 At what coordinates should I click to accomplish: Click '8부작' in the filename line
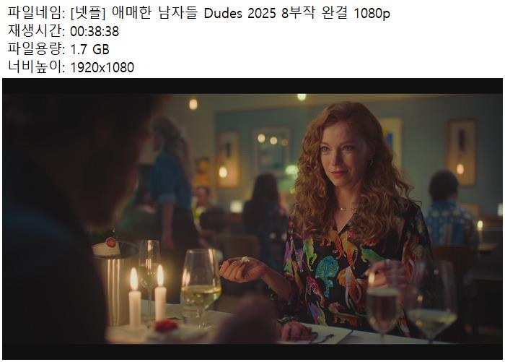297,13
